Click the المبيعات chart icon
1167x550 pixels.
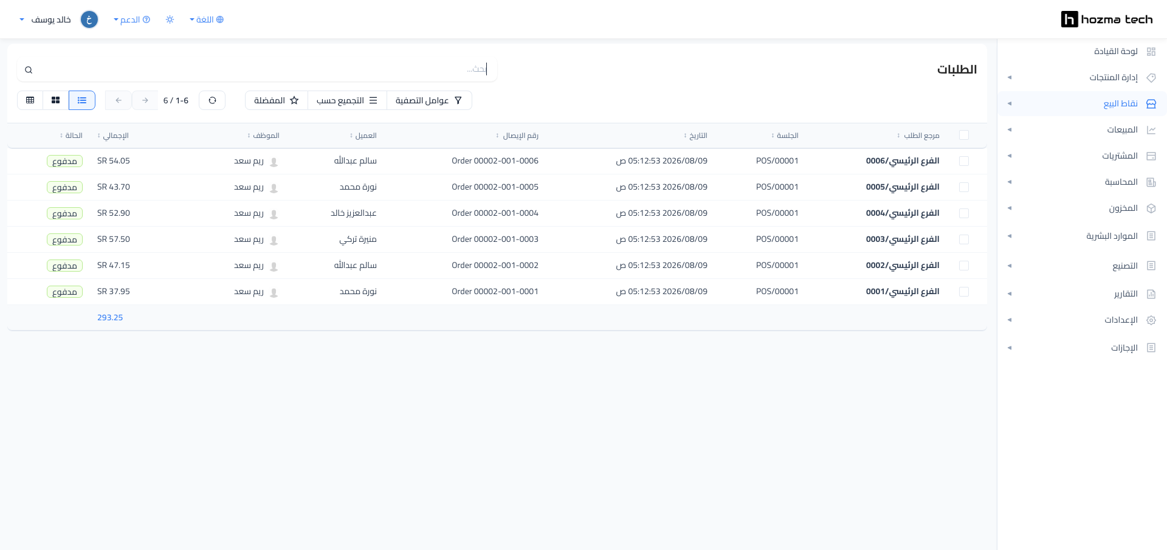[x=1151, y=130]
